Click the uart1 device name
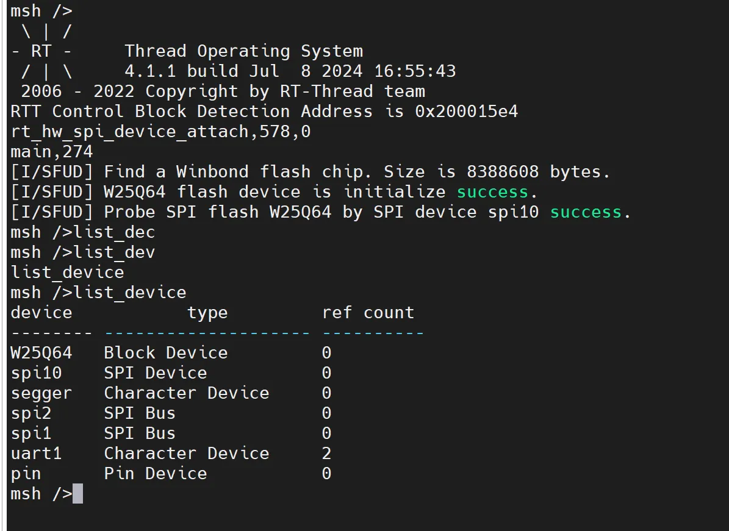This screenshot has height=531, width=729. click(36, 454)
